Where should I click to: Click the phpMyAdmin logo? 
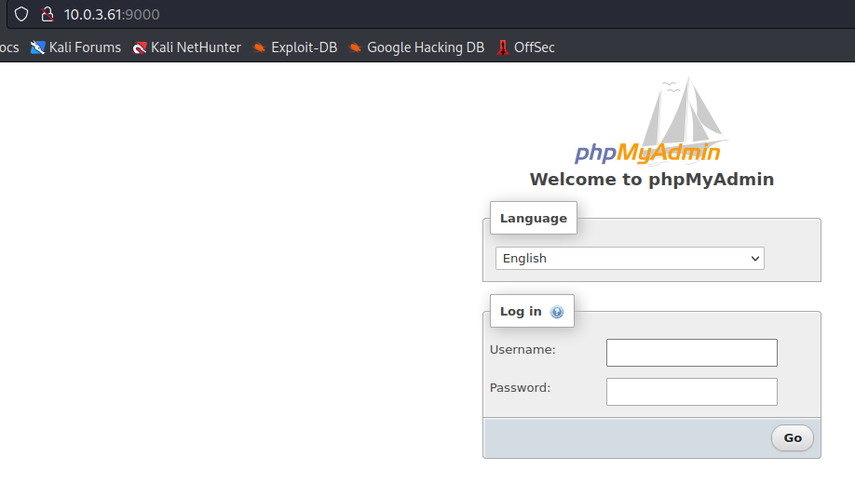[x=651, y=121]
